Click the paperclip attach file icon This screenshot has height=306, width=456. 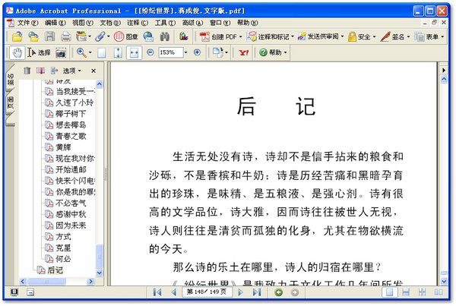(x=100, y=36)
